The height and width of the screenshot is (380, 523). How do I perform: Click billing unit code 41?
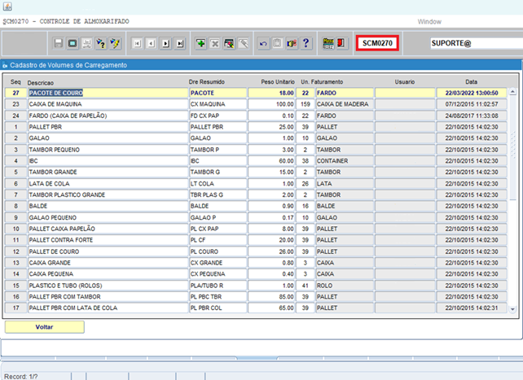pos(305,286)
